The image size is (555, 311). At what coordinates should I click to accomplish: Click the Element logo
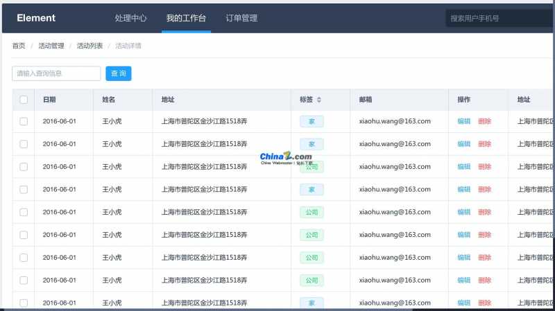[x=36, y=18]
